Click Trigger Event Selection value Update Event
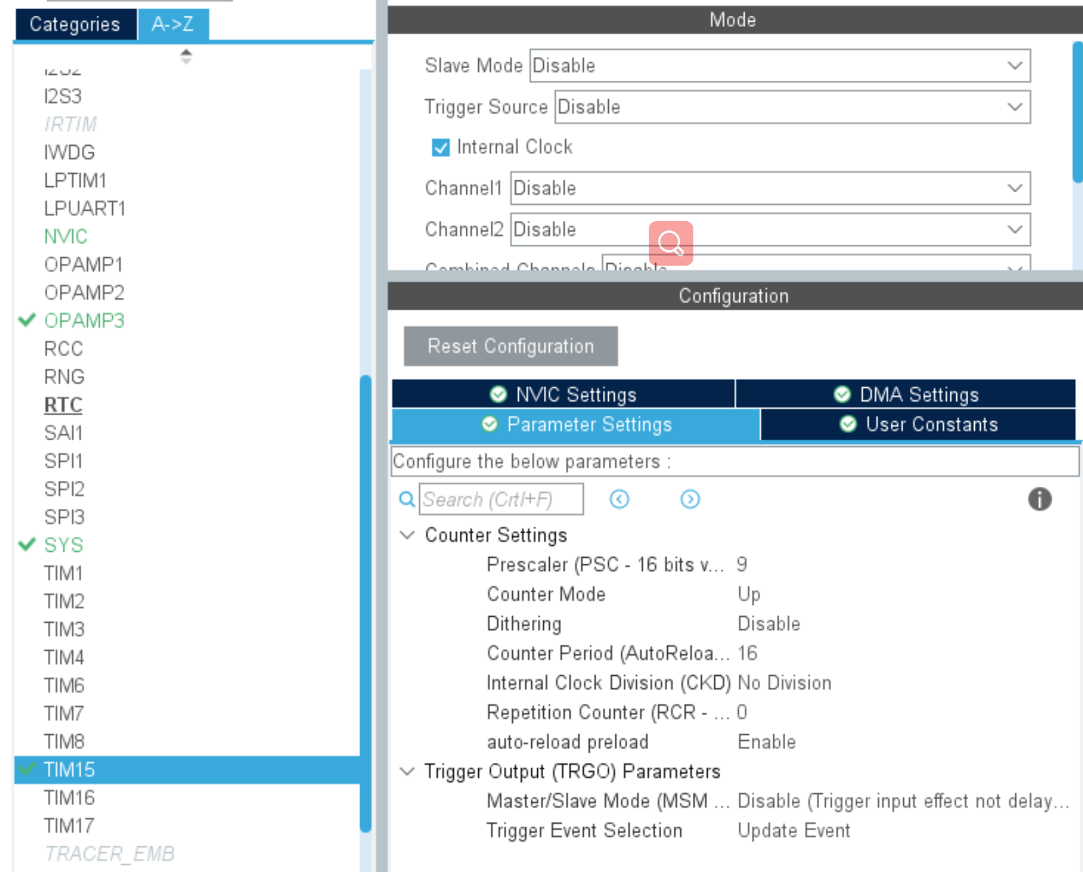The width and height of the screenshot is (1083, 872). click(x=794, y=830)
